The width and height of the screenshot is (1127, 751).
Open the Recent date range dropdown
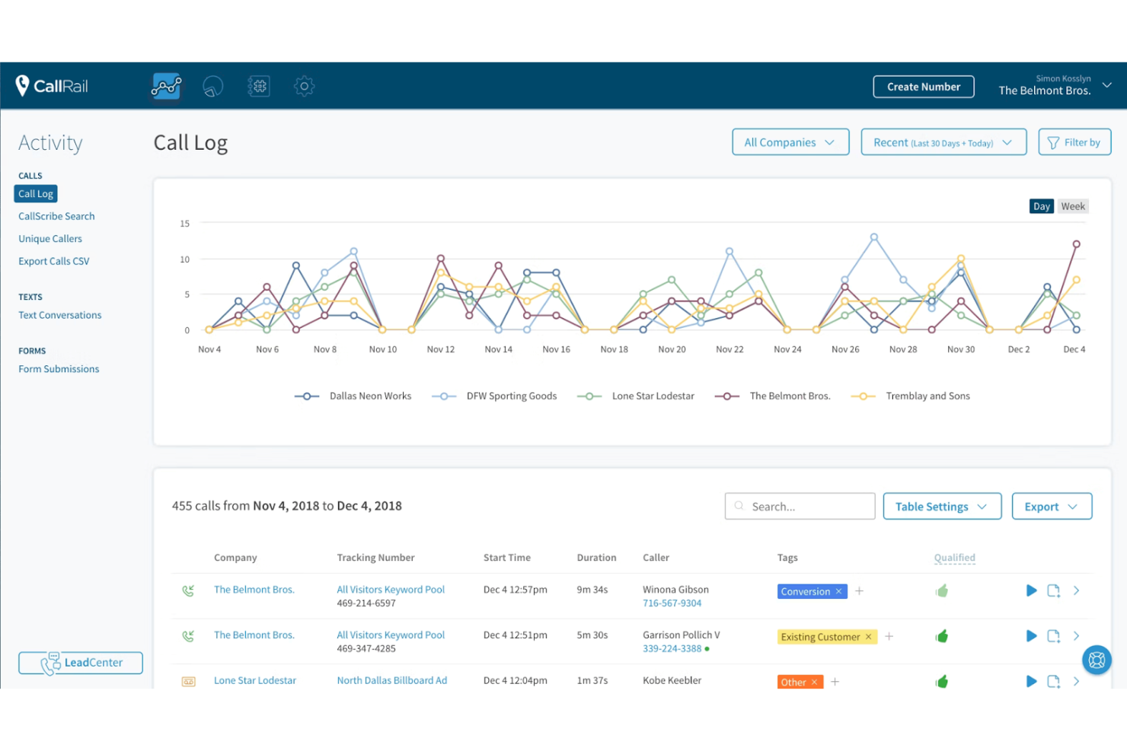[943, 142]
